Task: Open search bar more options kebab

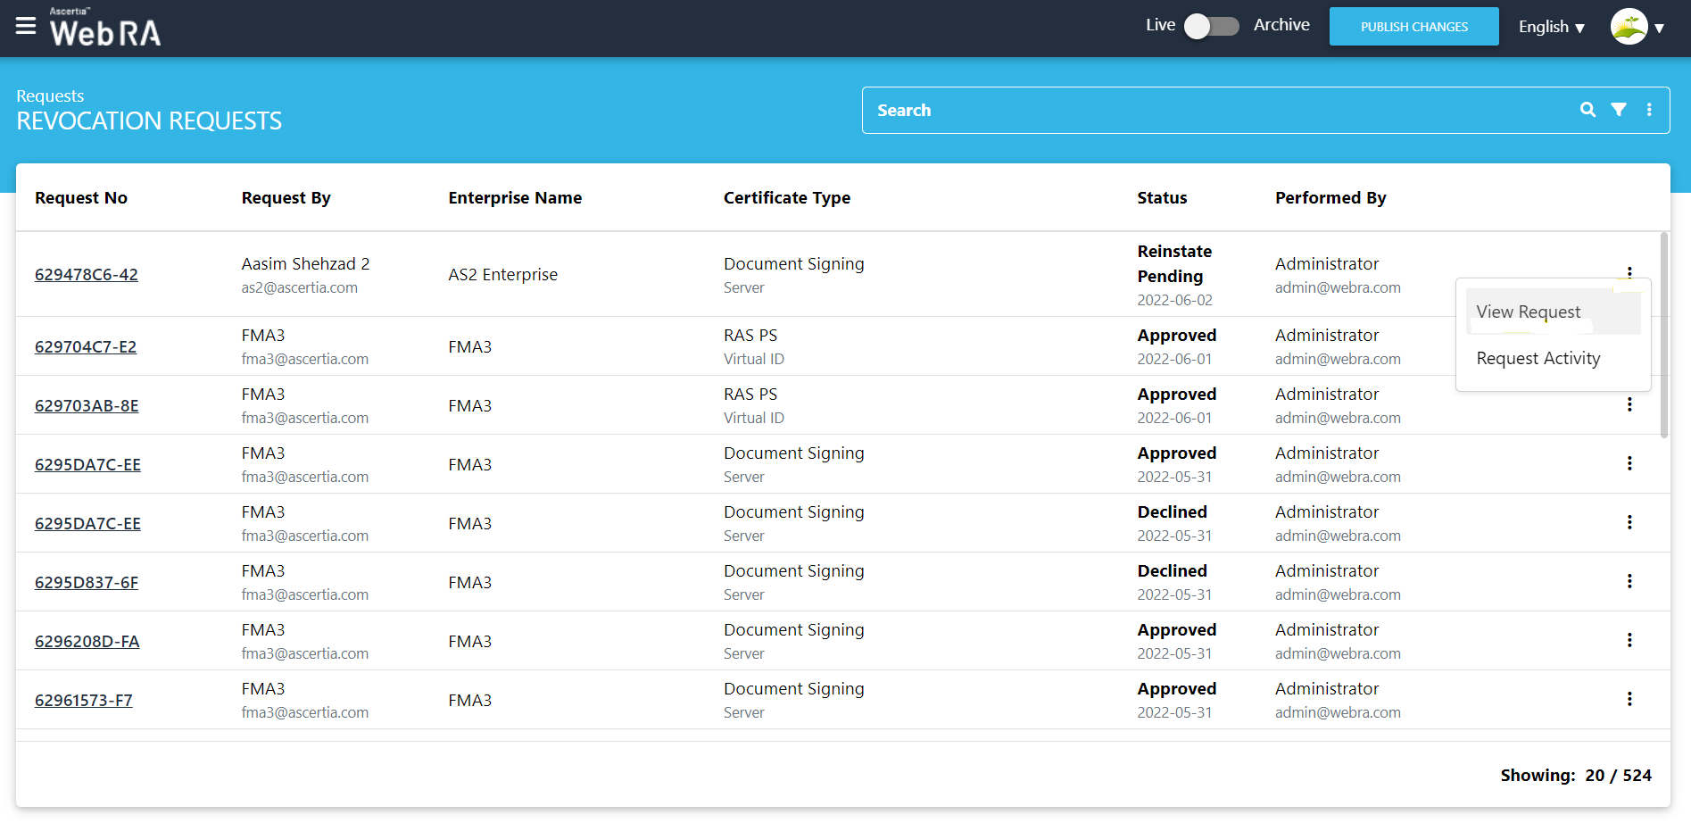Action: coord(1649,110)
